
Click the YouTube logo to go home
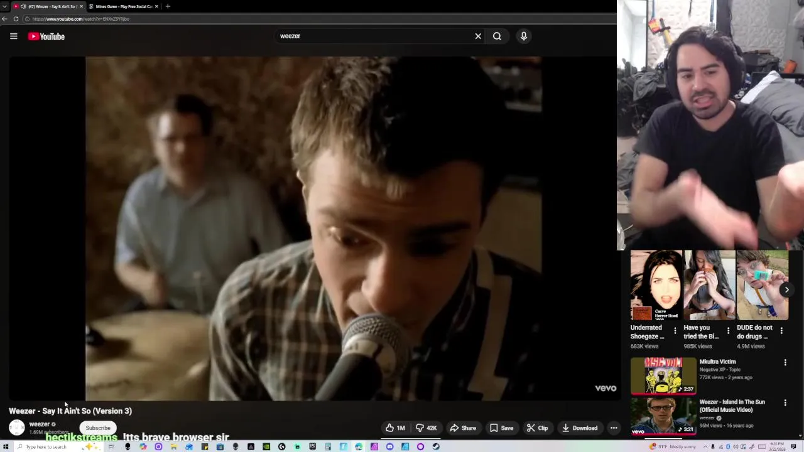click(46, 36)
